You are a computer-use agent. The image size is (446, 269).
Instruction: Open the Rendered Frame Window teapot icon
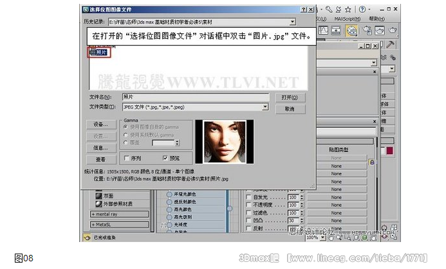[380, 30]
